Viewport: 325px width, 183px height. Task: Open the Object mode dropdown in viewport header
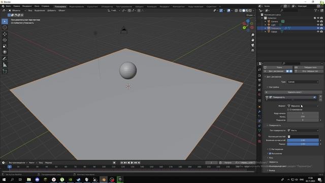click(x=17, y=10)
